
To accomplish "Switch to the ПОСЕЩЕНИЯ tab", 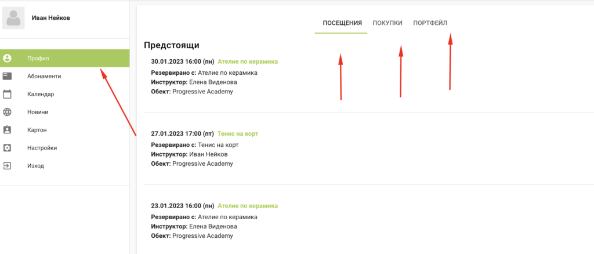I will tap(342, 23).
